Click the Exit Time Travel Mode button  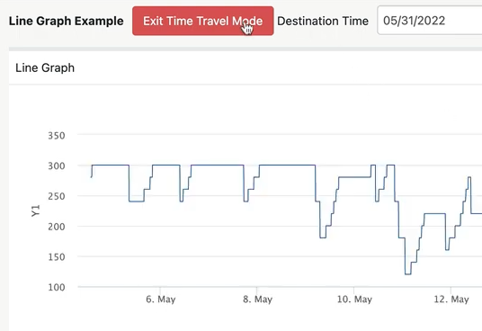(203, 21)
